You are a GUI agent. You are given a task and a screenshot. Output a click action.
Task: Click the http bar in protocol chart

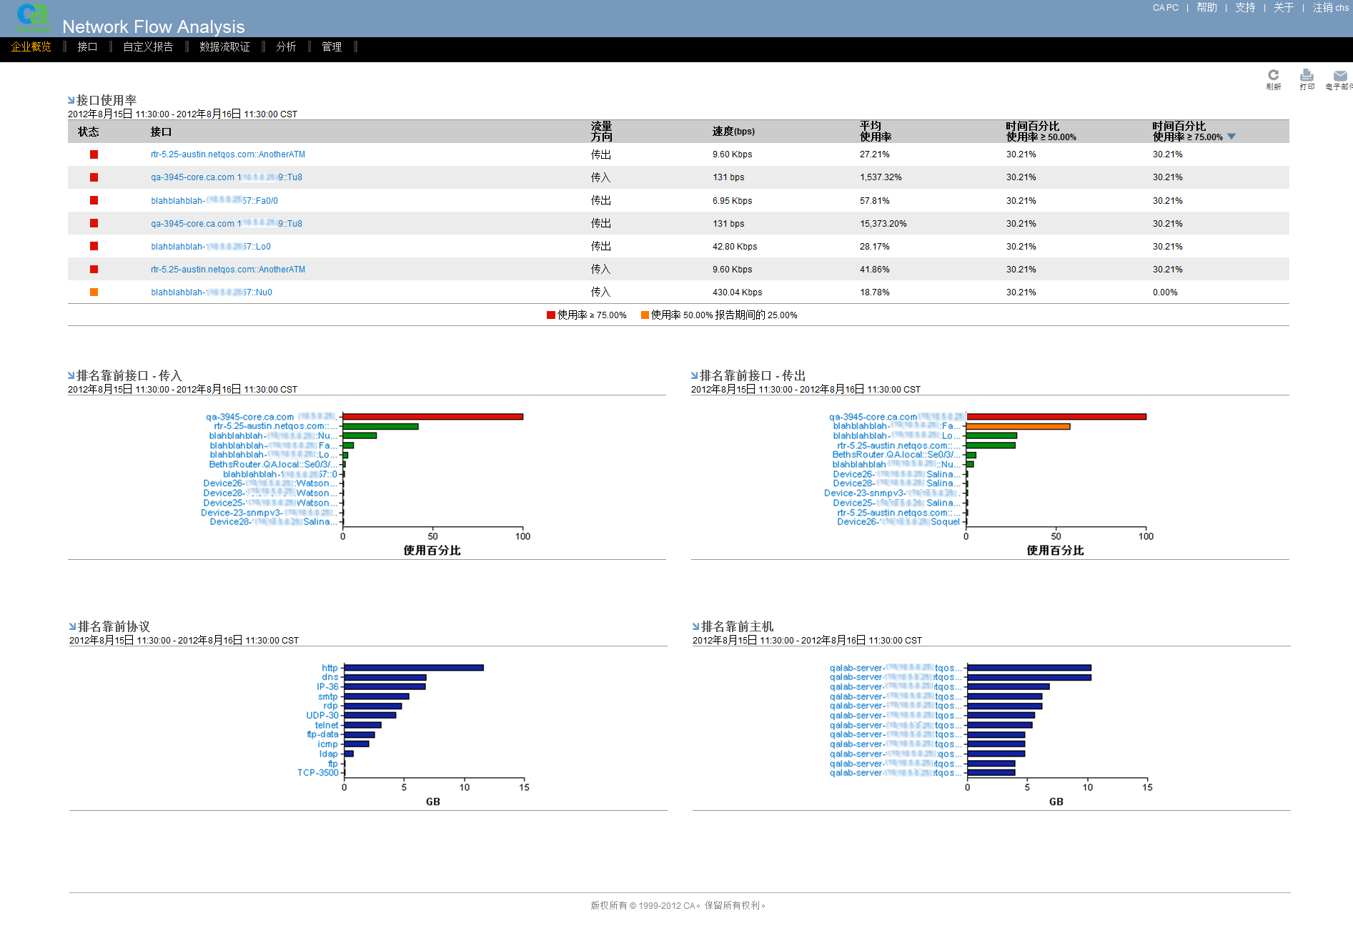tap(413, 668)
